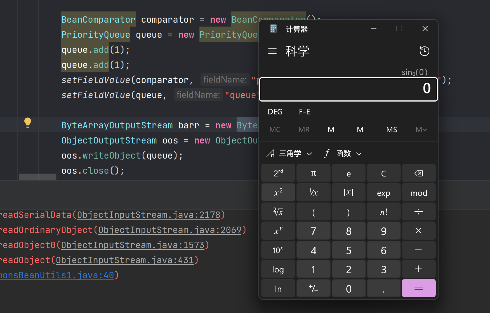This screenshot has height=313, width=490.
Task: Expand the 三角学 trigonometry dropdown
Action: [289, 154]
